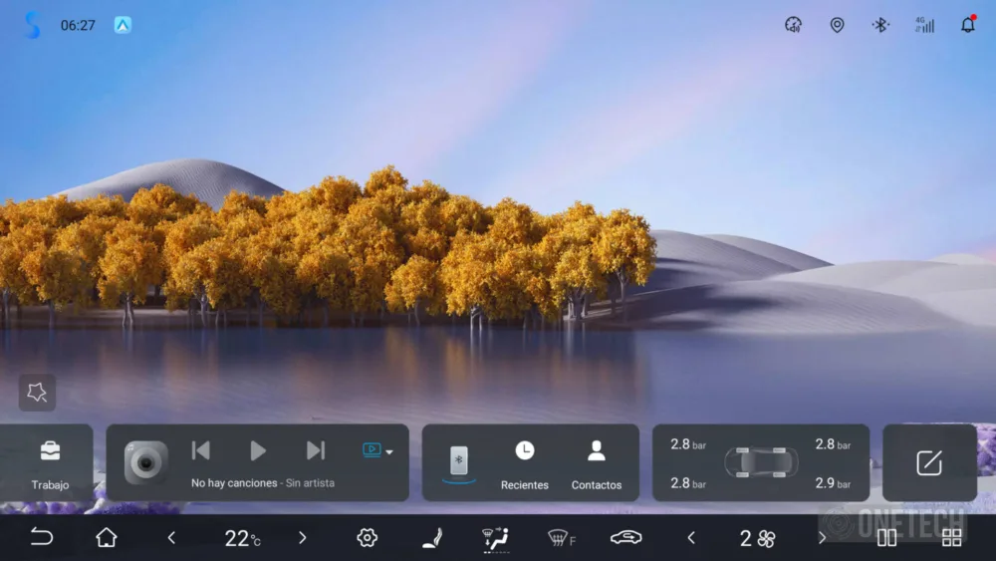The width and height of the screenshot is (996, 561).
Task: Edit the home widgets
Action: click(928, 462)
